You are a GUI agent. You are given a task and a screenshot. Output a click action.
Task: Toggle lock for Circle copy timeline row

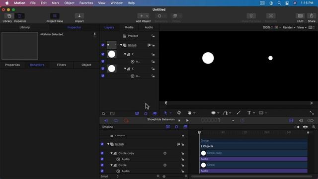183,153
